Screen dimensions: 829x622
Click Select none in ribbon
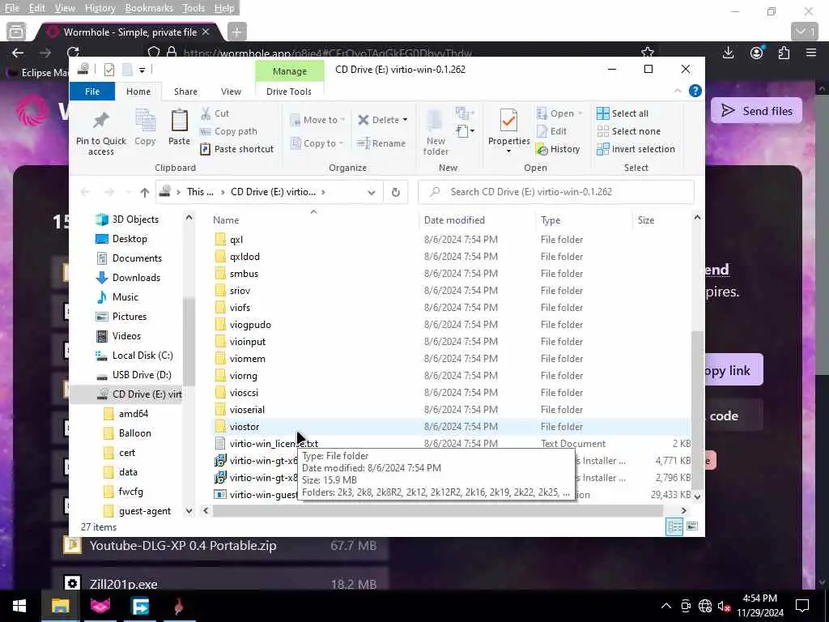[628, 131]
